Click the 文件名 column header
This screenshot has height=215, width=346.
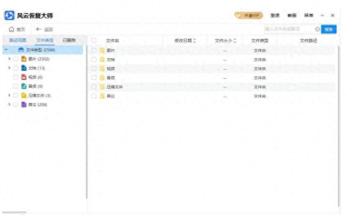pos(112,41)
